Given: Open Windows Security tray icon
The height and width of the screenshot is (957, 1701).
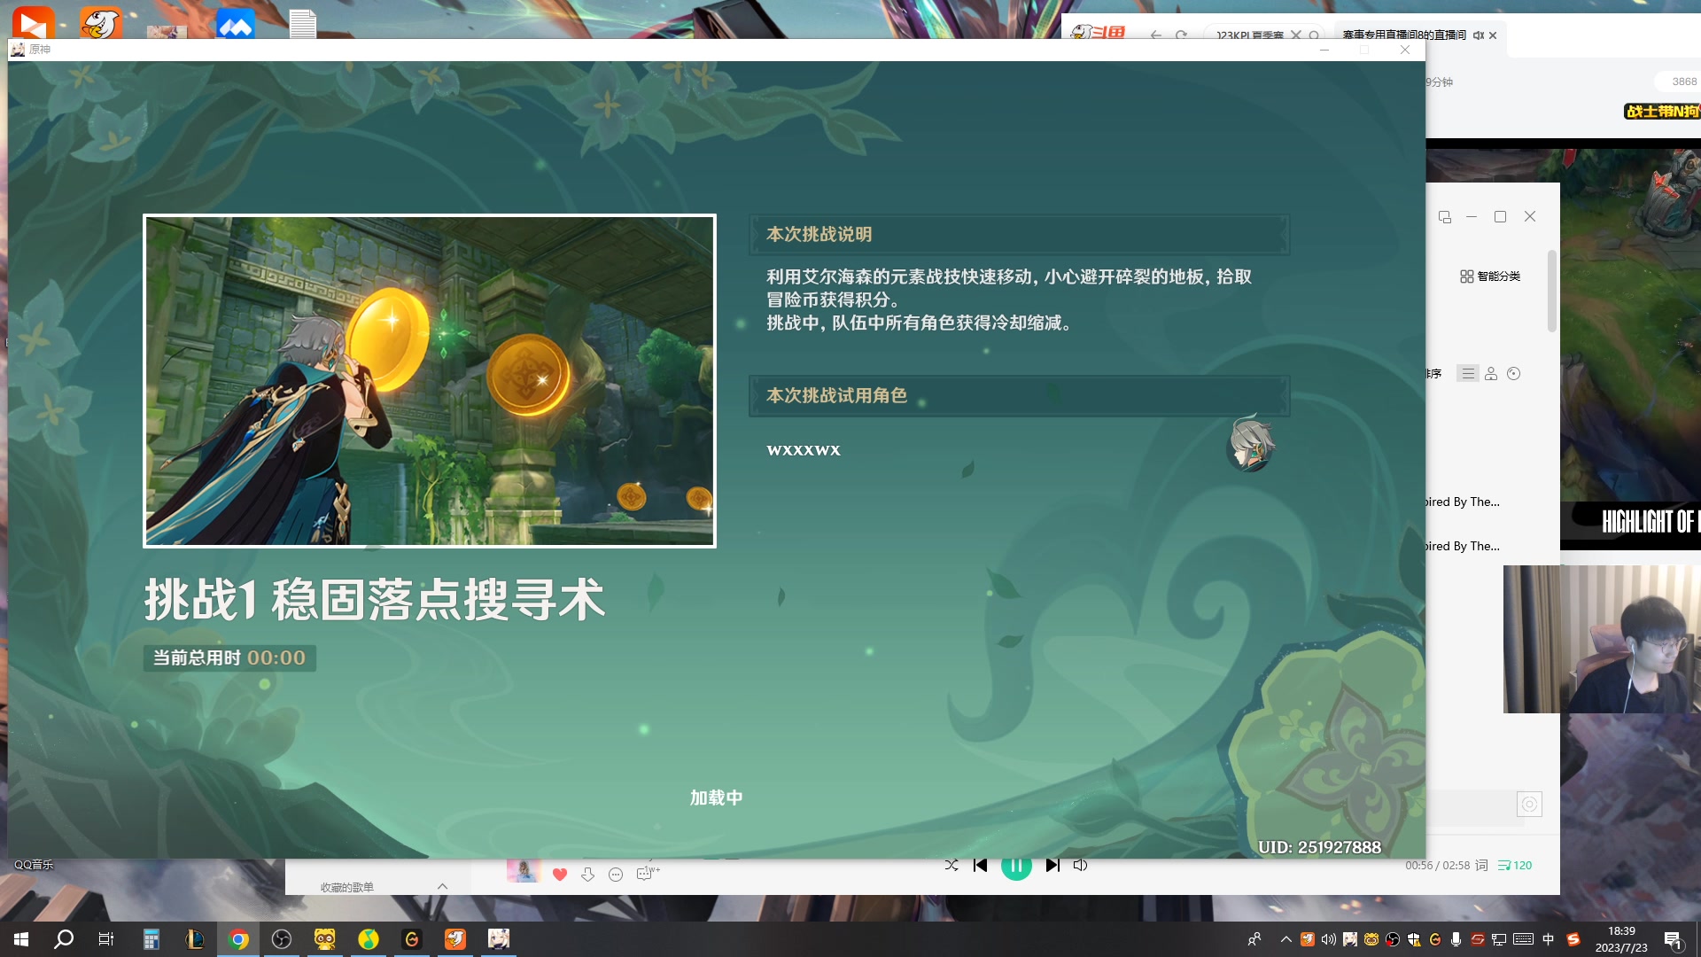Looking at the screenshot, I should pyautogui.click(x=1414, y=939).
